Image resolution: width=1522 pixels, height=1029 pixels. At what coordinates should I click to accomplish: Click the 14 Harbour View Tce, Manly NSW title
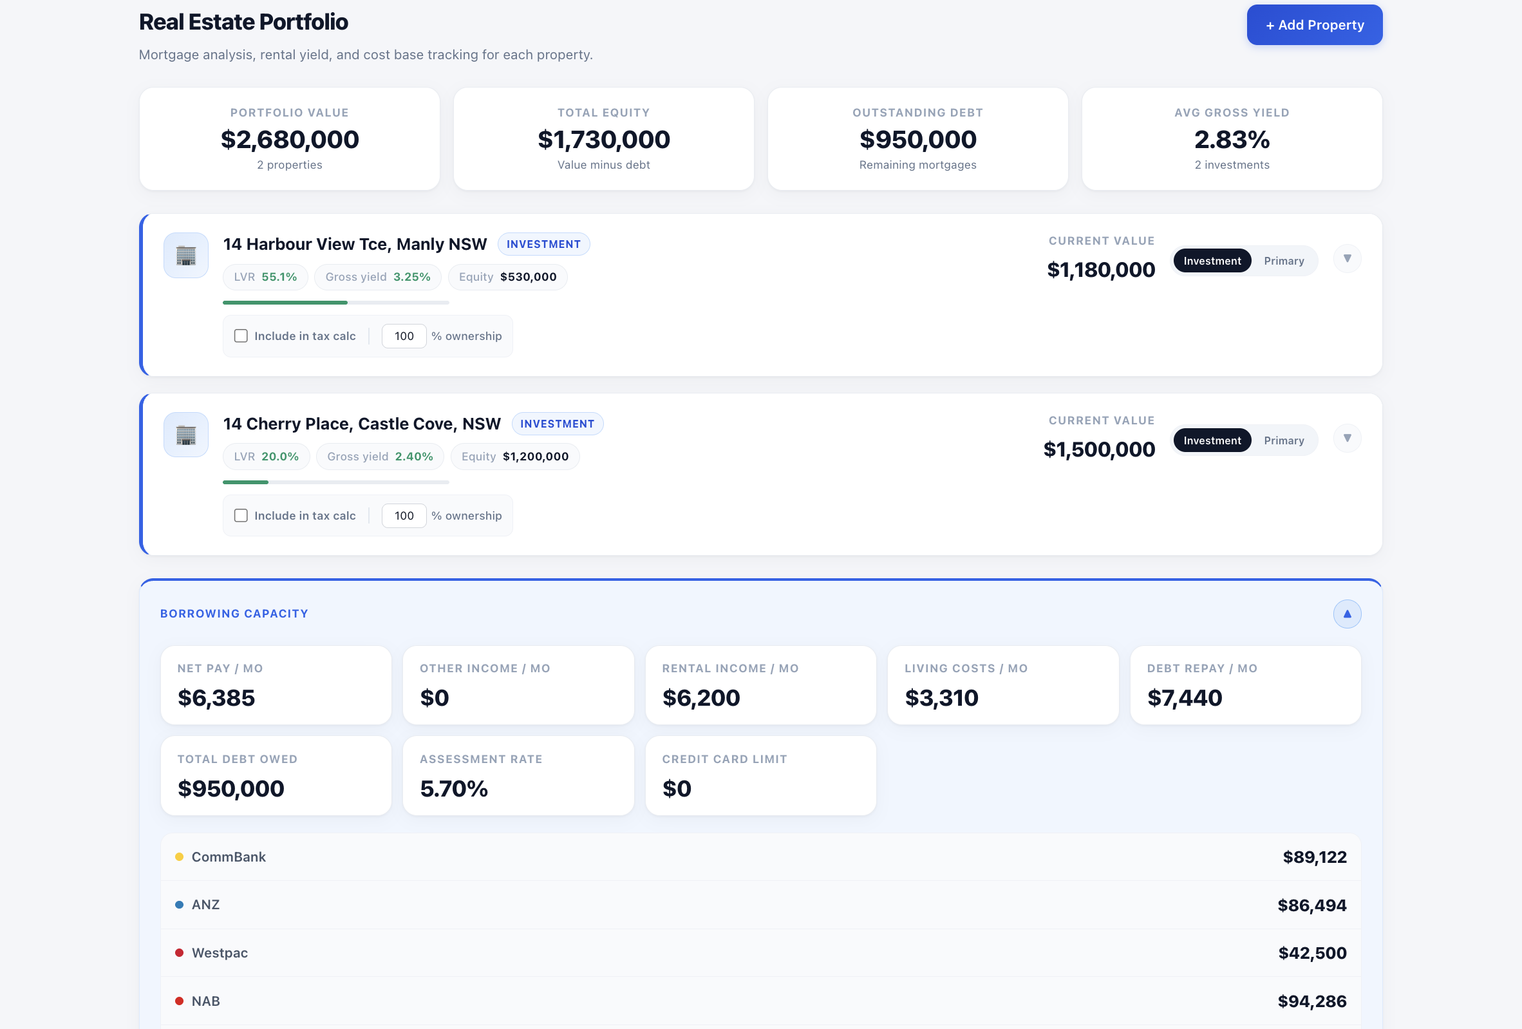pyautogui.click(x=355, y=244)
